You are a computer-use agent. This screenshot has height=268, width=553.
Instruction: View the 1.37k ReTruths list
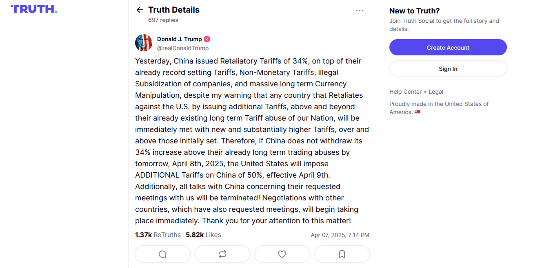[158, 235]
